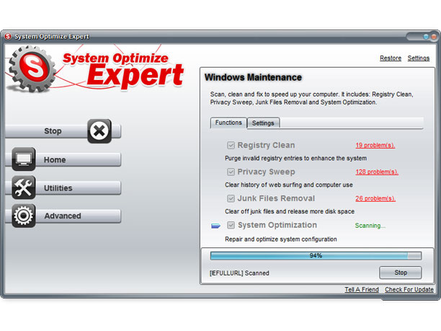This screenshot has width=441, height=331.
Task: Toggle the Junk Files Removal checkbox
Action: coord(231,198)
